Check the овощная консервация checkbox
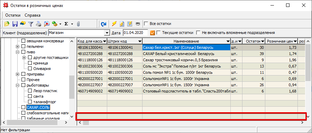This screenshot has height=133, width=312. tap(24, 41)
